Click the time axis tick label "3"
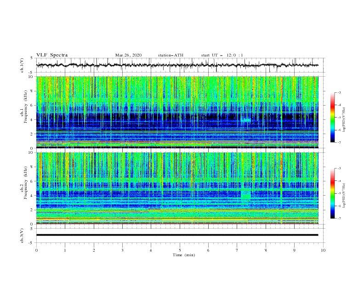 122,250
